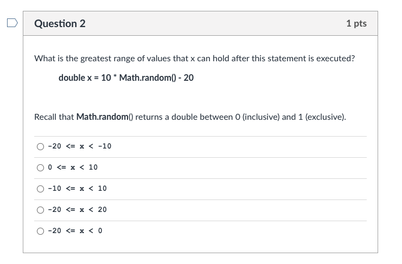The width and height of the screenshot is (402, 264).
Task: Click the 'double x = 10 * Math.random() - 20' statement
Action: [126, 78]
